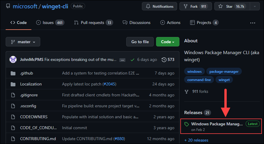The height and width of the screenshot is (144, 264).
Task: Open commit First drafted client cmdlets
Action: (101, 95)
